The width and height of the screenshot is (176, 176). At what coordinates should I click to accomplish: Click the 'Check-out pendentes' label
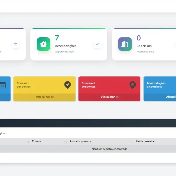[89, 85]
